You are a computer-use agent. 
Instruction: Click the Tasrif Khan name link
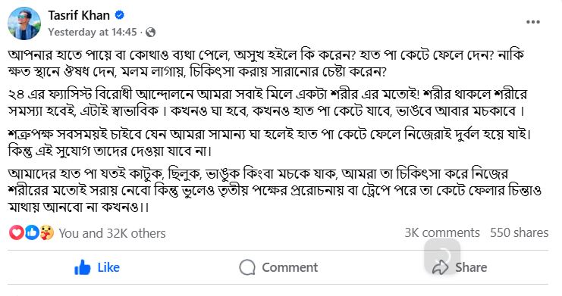coord(79,15)
